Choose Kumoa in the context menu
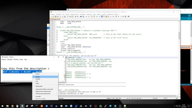Screen dimensions: 192x108 [x=45, y=74]
